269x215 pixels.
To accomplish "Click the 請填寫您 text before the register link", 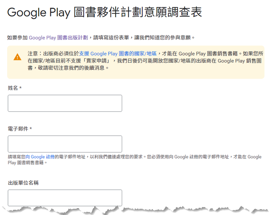I will pyautogui.click(x=17, y=157).
